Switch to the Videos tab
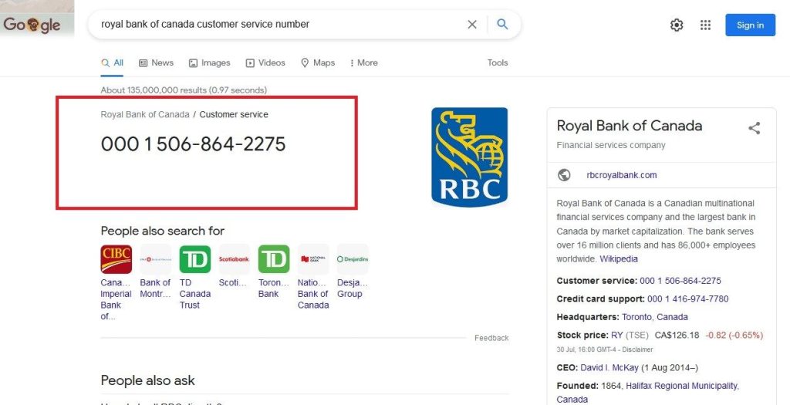 coord(265,63)
